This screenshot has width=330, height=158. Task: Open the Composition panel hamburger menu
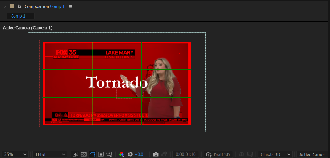[70, 6]
